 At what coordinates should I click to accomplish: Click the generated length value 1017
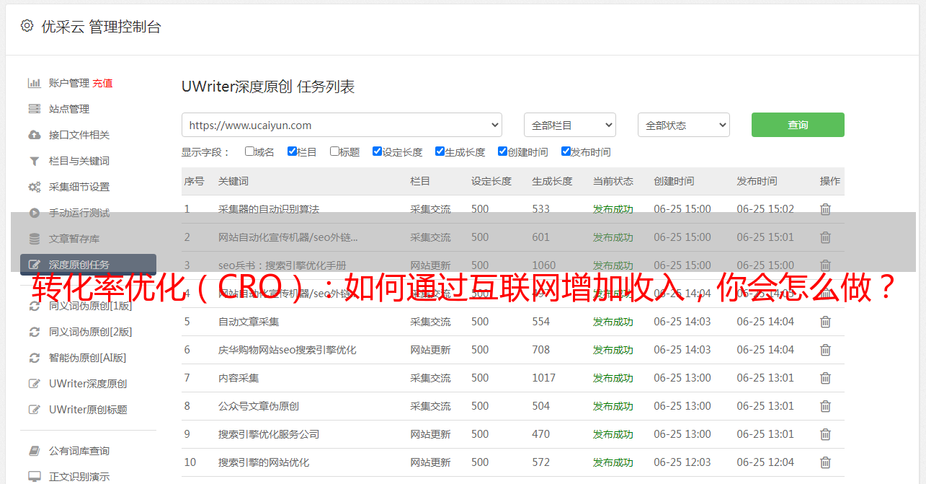point(544,378)
